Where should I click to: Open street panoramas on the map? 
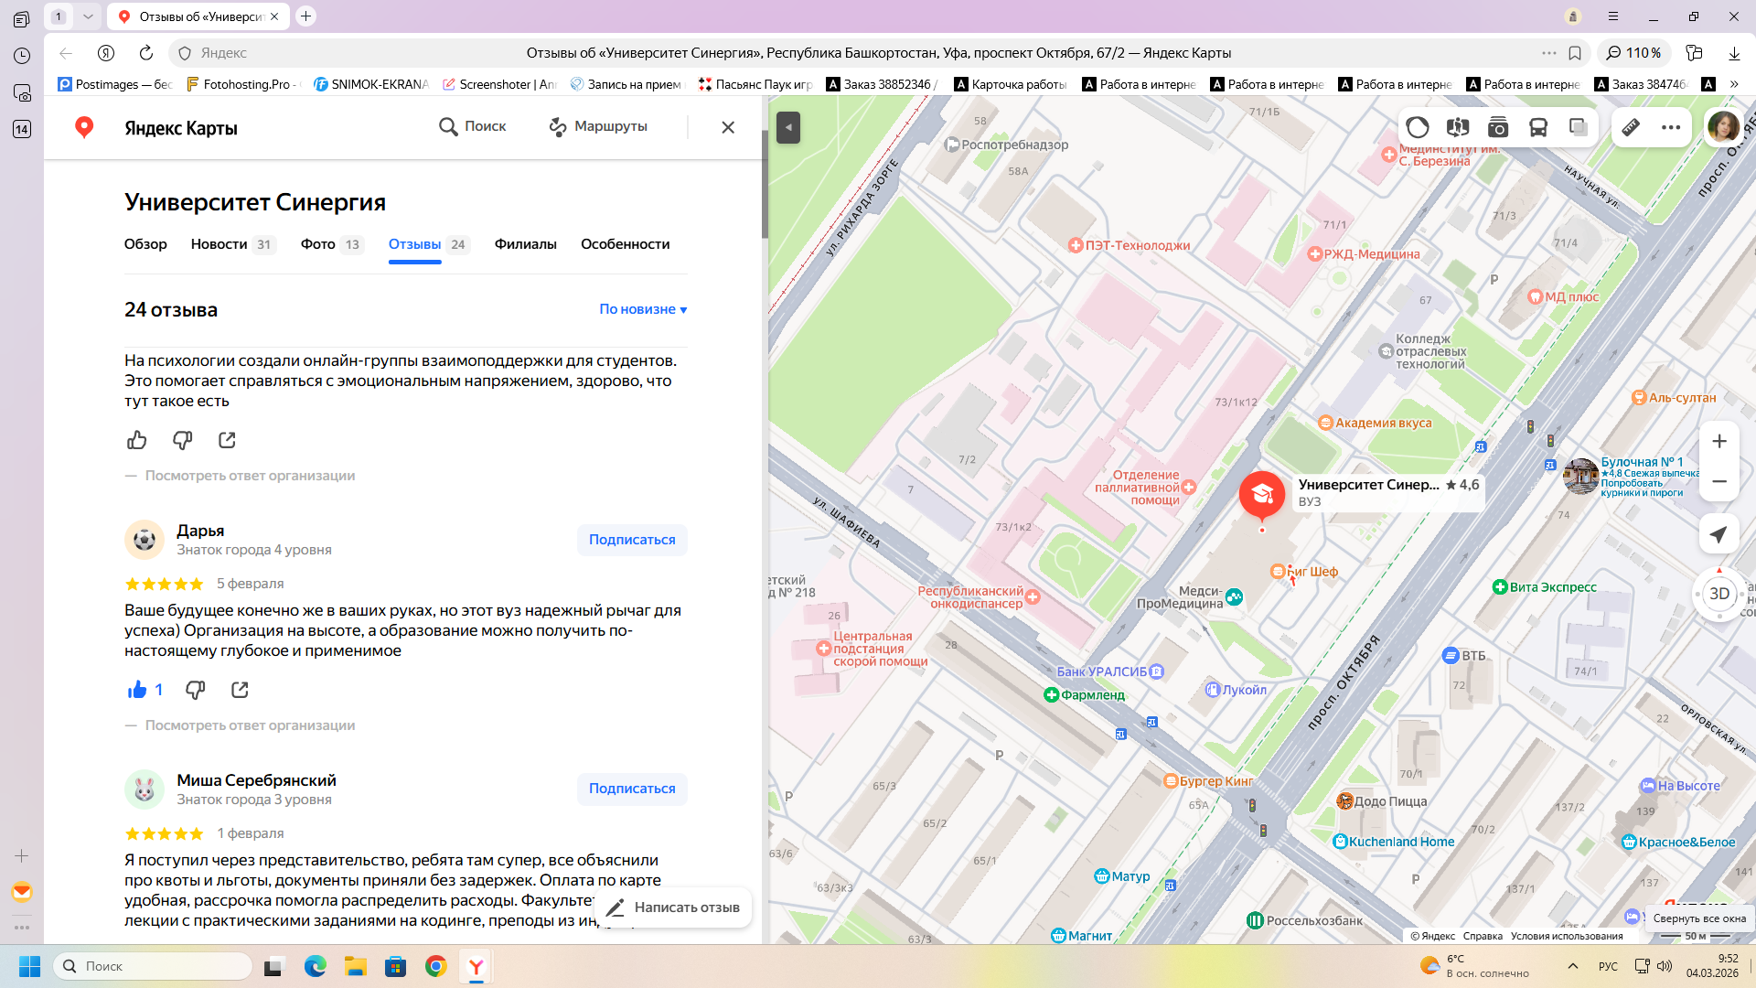click(1458, 127)
